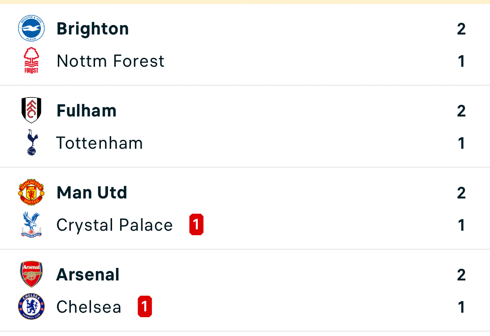Open the Brighton team name

point(93,29)
